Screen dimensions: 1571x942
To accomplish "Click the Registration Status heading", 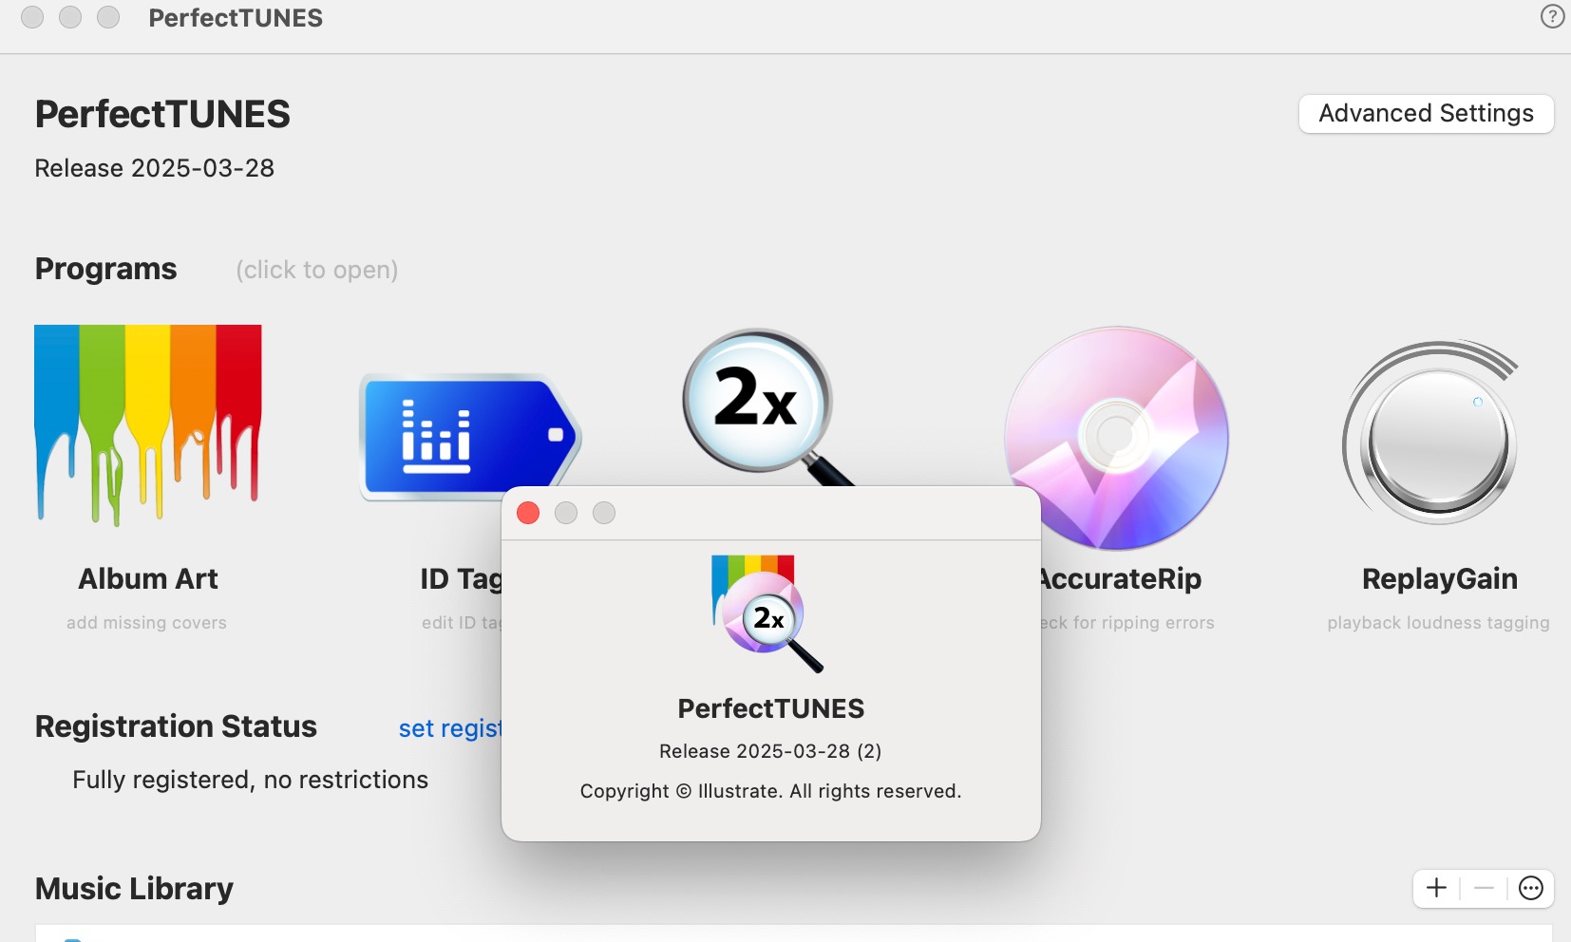I will 176,726.
